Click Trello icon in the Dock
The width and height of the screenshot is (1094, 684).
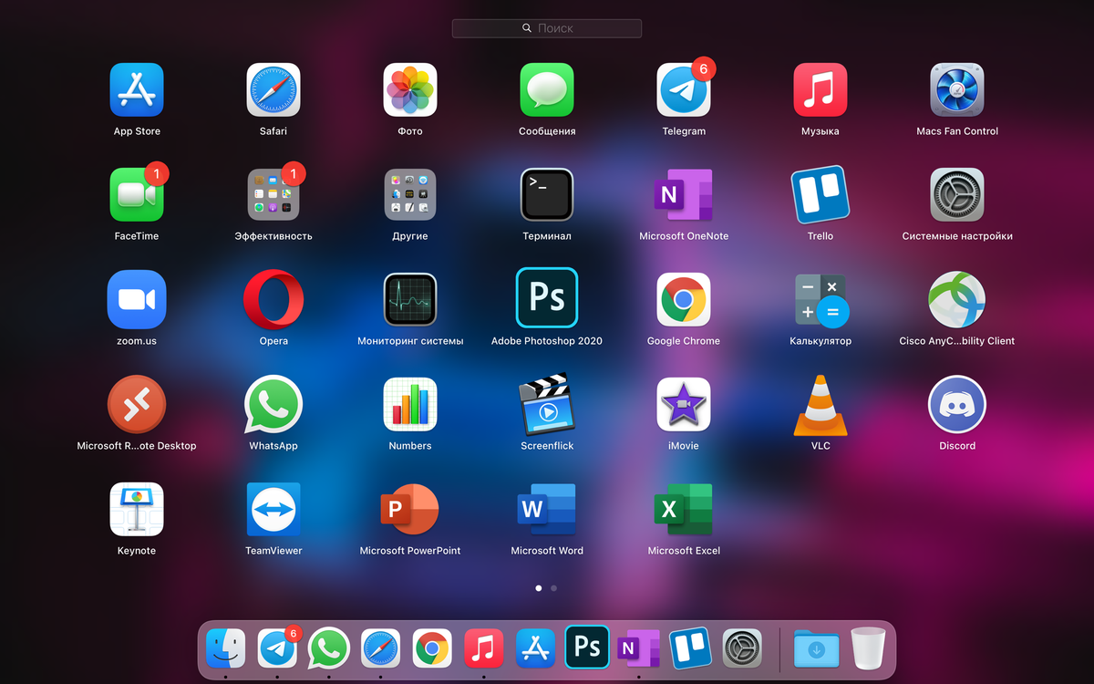coord(691,648)
